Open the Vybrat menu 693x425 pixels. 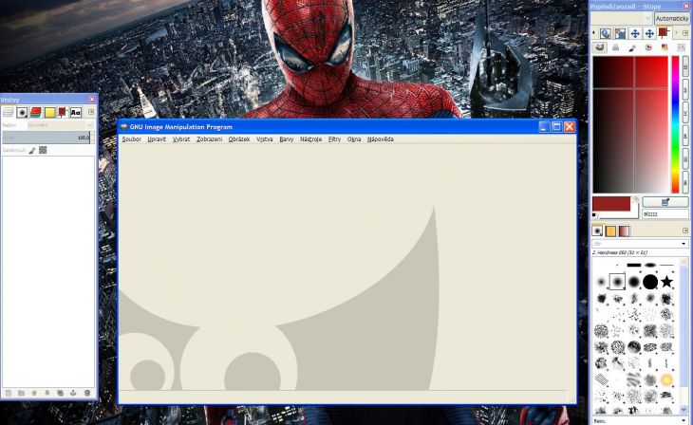(181, 139)
